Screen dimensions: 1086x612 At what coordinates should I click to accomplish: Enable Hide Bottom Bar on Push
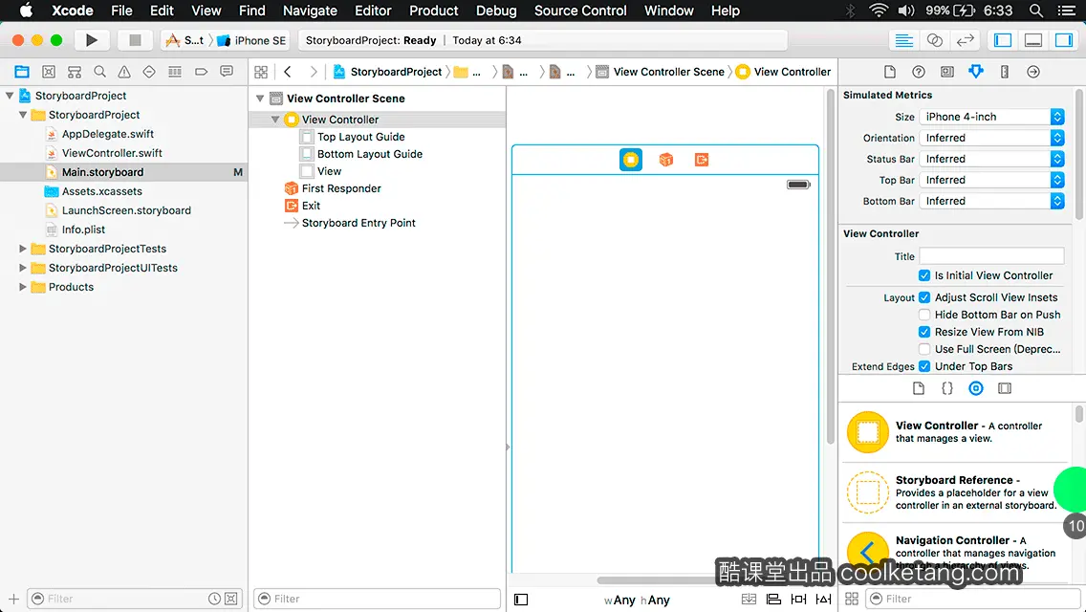[x=924, y=315]
